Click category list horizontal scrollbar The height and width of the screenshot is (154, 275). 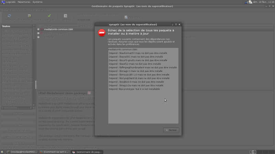point(16,108)
